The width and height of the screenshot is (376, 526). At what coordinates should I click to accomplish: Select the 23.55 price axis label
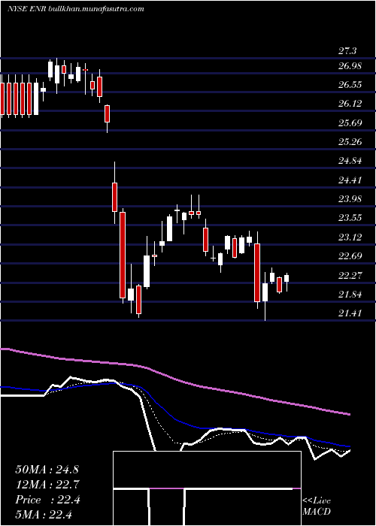pyautogui.click(x=350, y=218)
